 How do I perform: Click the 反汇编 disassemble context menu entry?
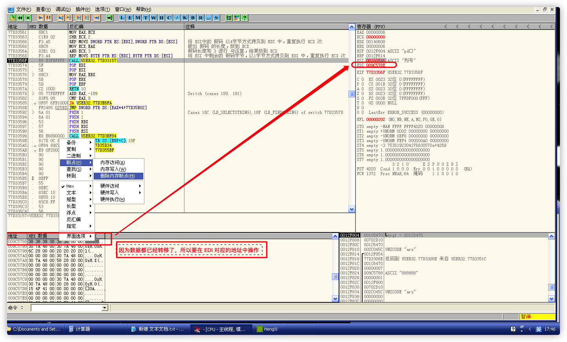[x=73, y=219]
